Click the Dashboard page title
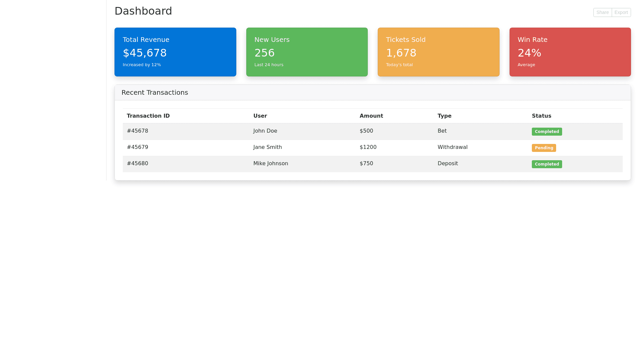Image resolution: width=639 pixels, height=359 pixels. coord(143,11)
